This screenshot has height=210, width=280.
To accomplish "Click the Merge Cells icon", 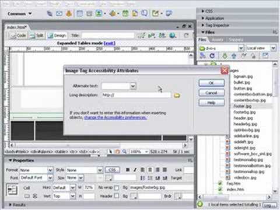I will [27, 196].
